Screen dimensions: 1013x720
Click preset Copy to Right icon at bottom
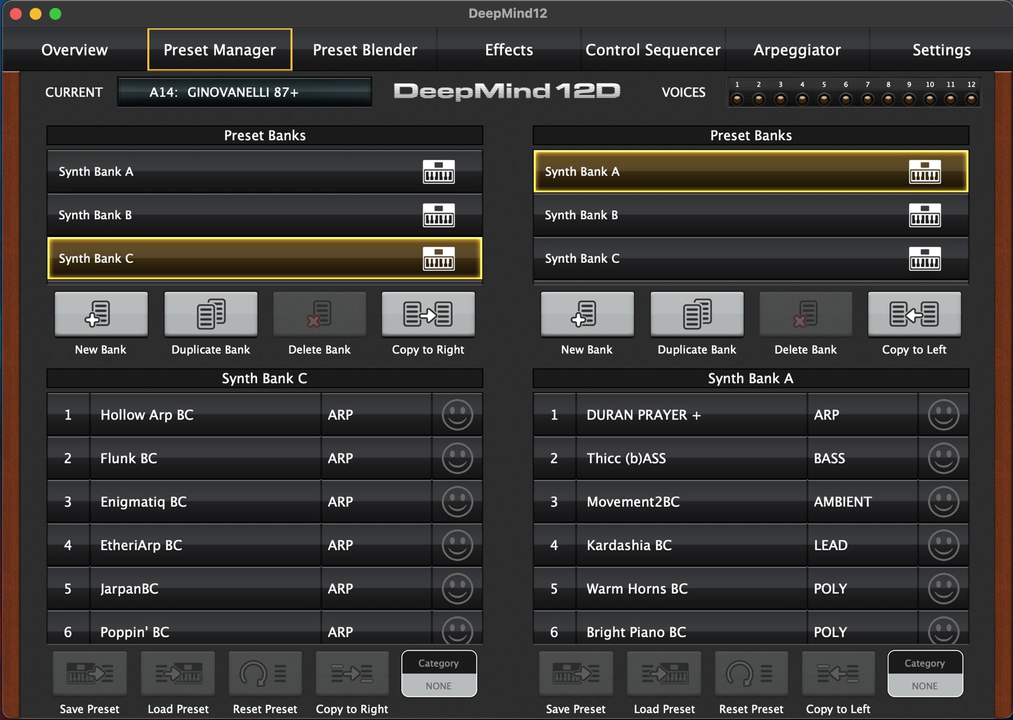point(352,673)
